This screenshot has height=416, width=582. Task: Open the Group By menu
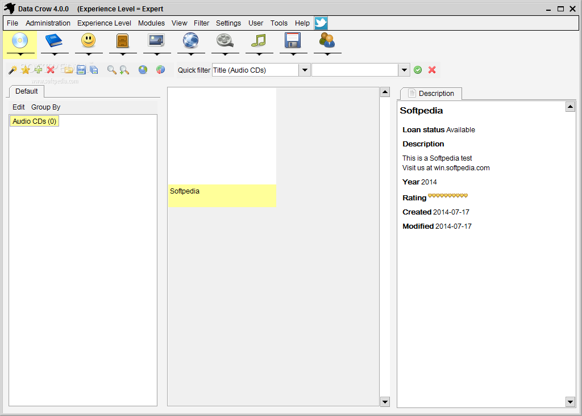click(45, 107)
